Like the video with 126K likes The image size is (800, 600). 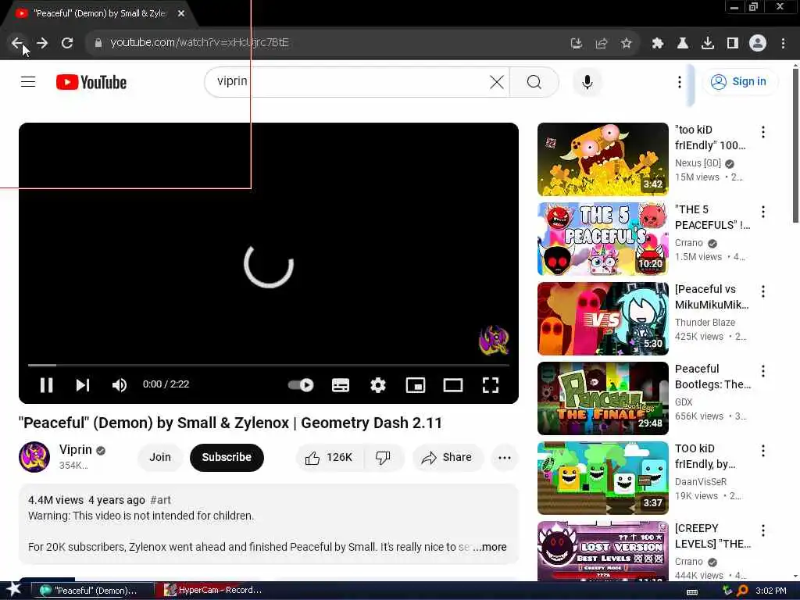pyautogui.click(x=329, y=458)
